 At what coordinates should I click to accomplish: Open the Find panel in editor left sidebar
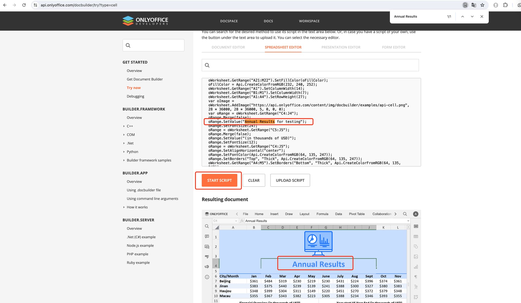pyautogui.click(x=207, y=226)
